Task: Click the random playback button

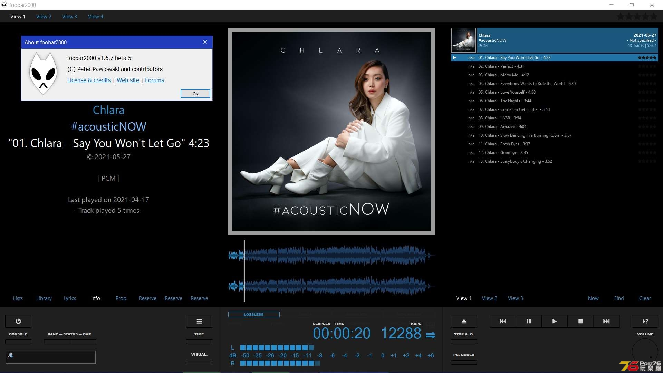Action: [645, 321]
